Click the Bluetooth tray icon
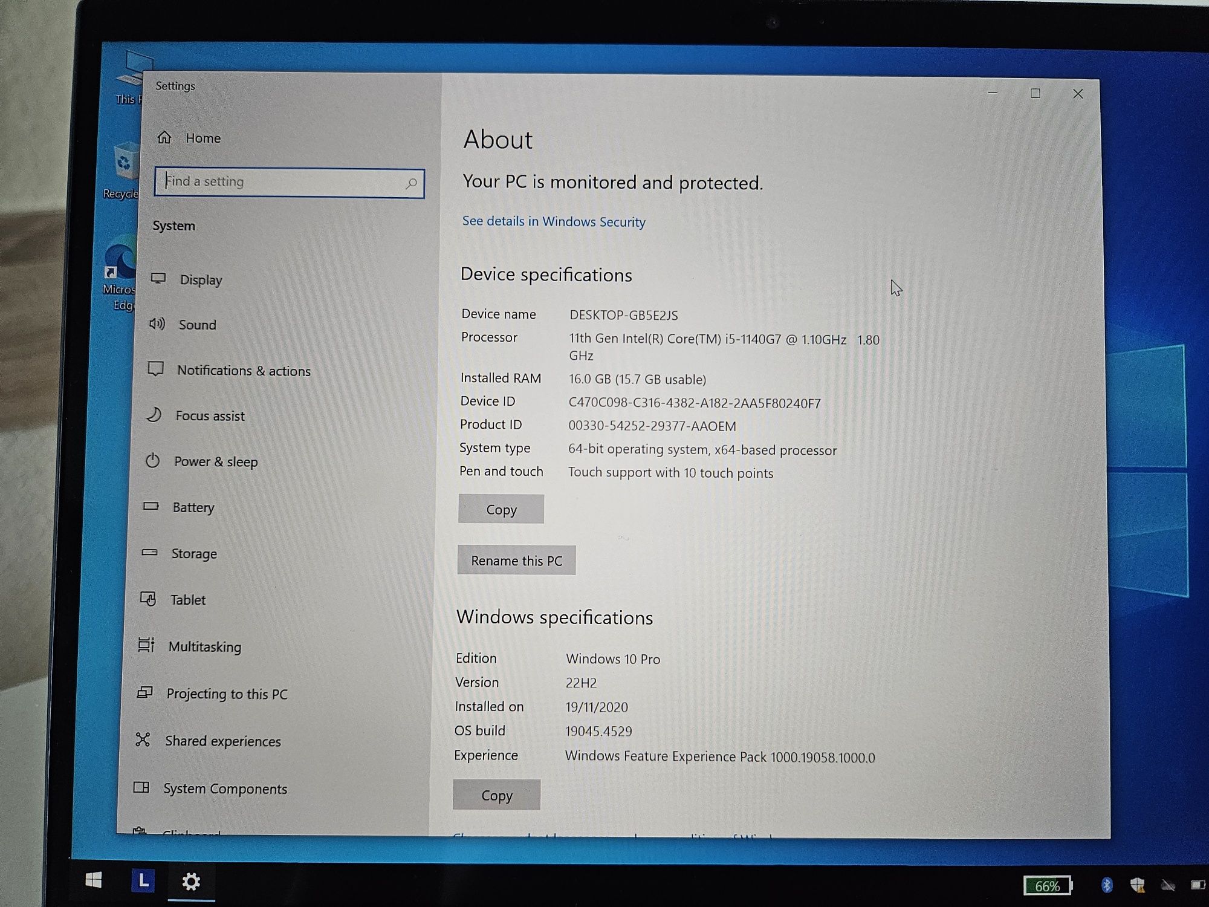The width and height of the screenshot is (1209, 907). tap(1107, 885)
